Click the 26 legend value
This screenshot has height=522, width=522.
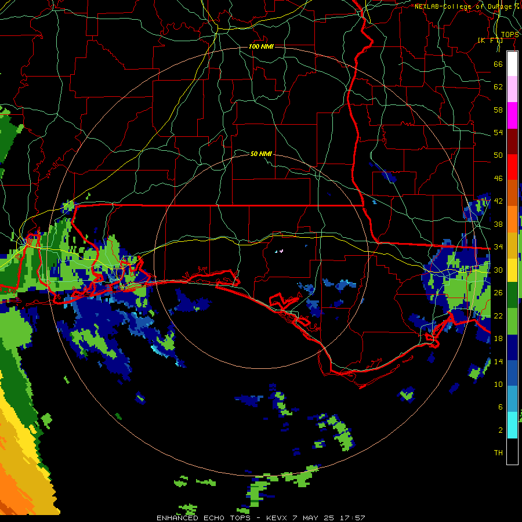pos(498,293)
